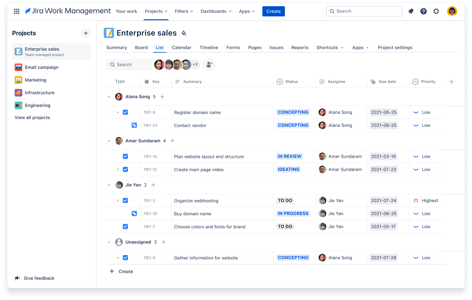The width and height of the screenshot is (472, 300).
Task: Click the blue Create button
Action: tap(273, 11)
